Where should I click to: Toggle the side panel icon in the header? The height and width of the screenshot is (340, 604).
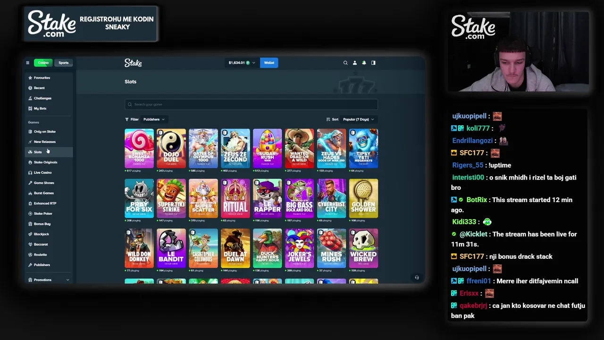pyautogui.click(x=373, y=63)
